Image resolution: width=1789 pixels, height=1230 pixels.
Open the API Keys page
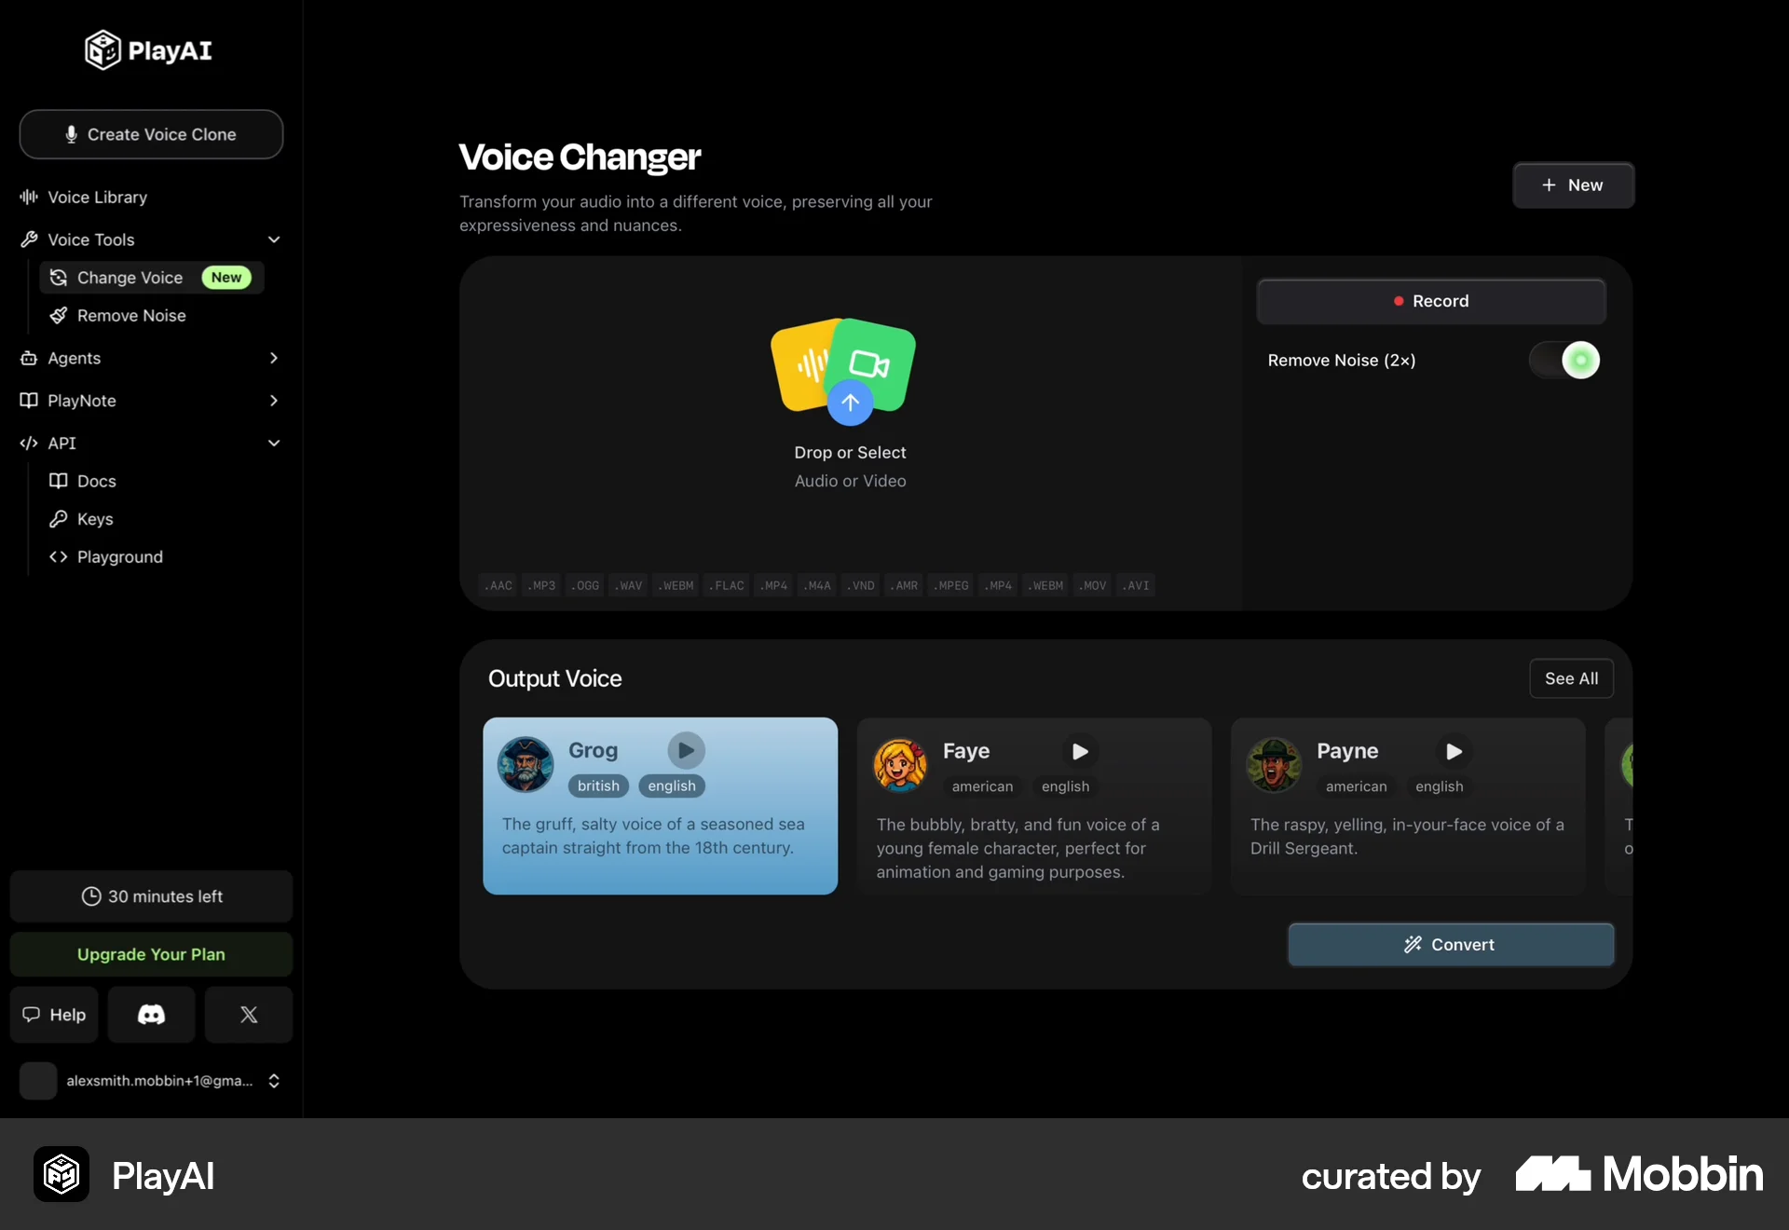click(93, 519)
